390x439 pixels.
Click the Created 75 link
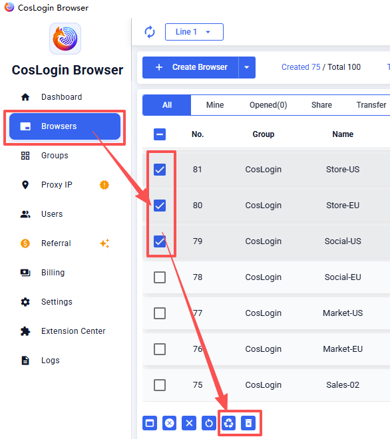(x=301, y=67)
